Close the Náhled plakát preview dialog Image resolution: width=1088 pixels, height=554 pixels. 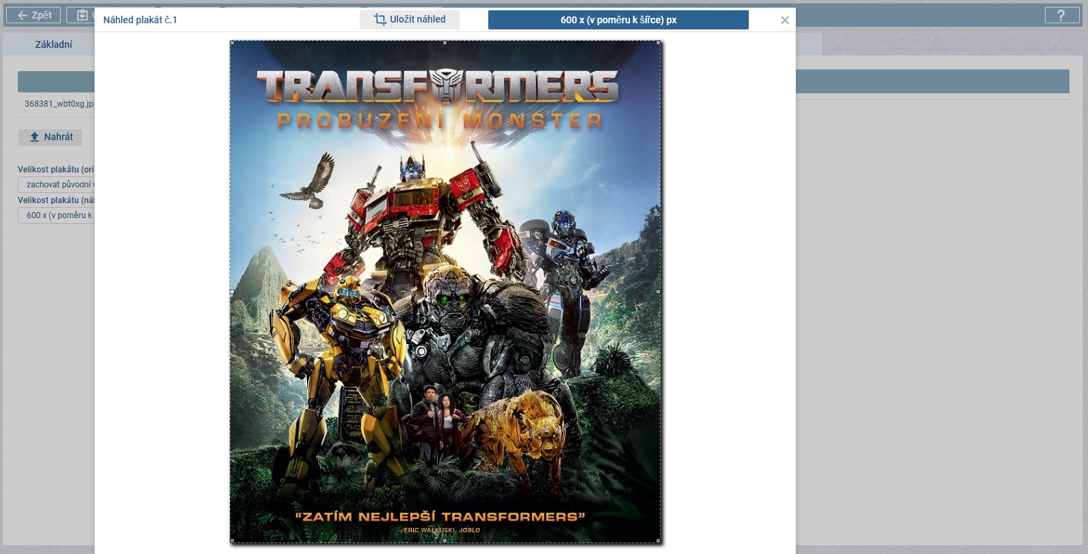tap(784, 21)
